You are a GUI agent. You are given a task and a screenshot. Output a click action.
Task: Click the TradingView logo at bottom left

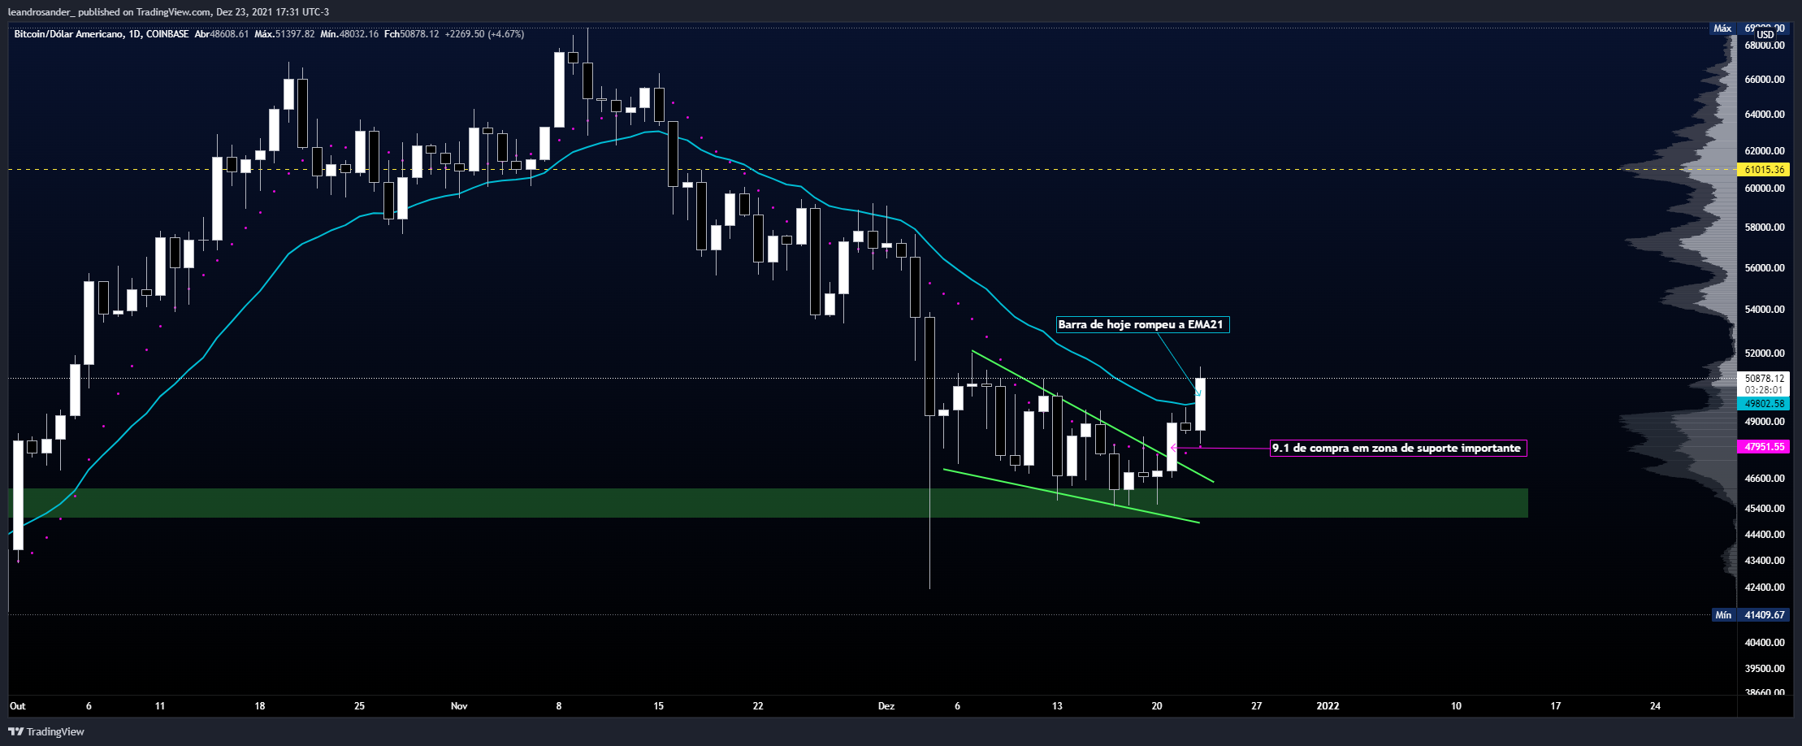(46, 731)
